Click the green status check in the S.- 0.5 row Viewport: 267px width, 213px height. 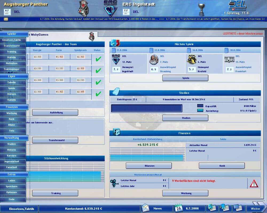98,94
